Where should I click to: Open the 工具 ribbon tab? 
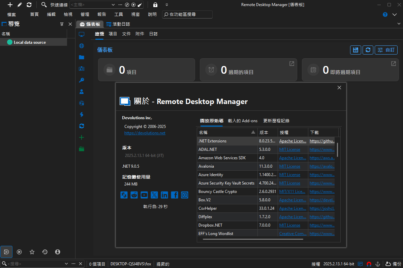point(119,14)
